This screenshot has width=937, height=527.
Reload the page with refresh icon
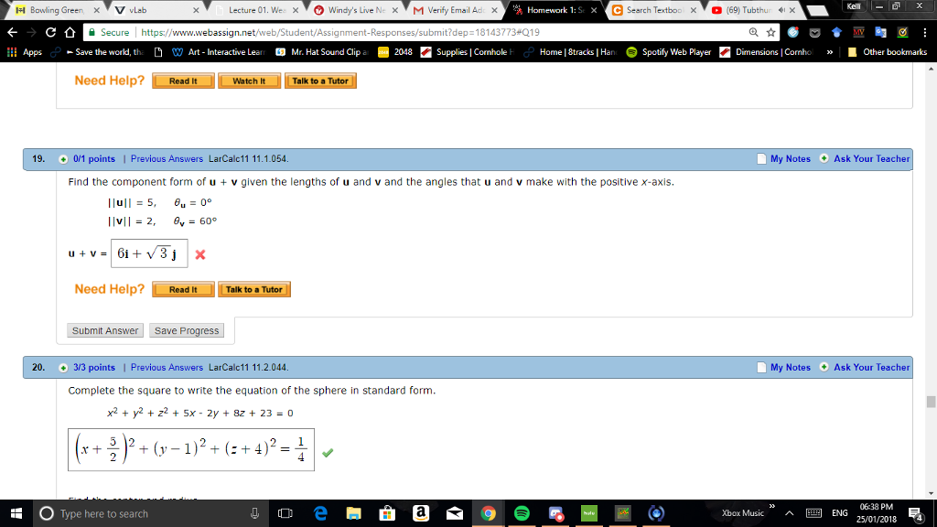pyautogui.click(x=51, y=32)
